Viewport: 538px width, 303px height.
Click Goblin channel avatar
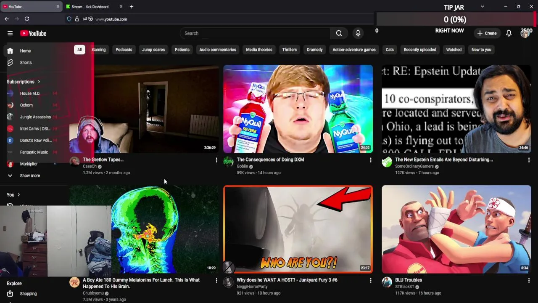tap(228, 162)
